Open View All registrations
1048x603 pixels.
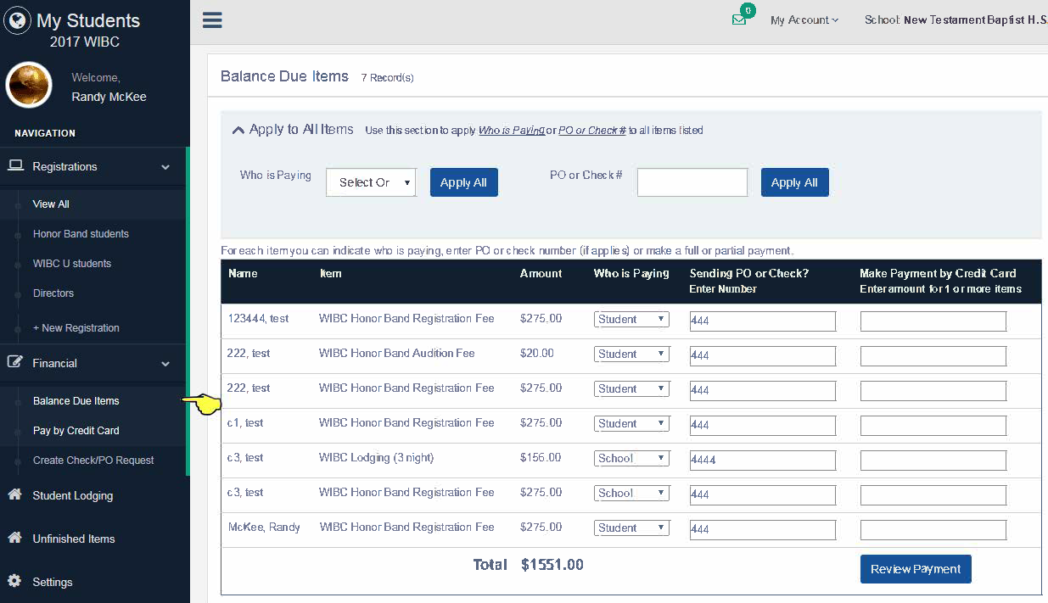tap(51, 204)
